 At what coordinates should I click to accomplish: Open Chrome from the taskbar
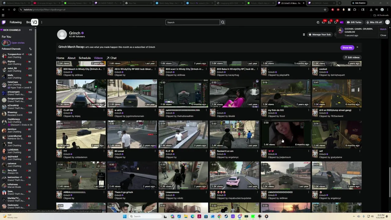coord(219,216)
